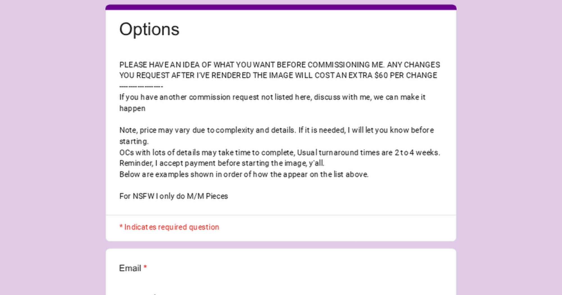Screen dimensions: 562x295
Task: Click the "Reminder, I accept payment" line
Action: [x=222, y=163]
